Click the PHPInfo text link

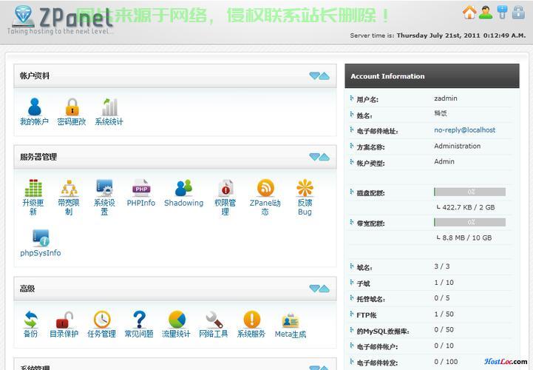(x=141, y=203)
